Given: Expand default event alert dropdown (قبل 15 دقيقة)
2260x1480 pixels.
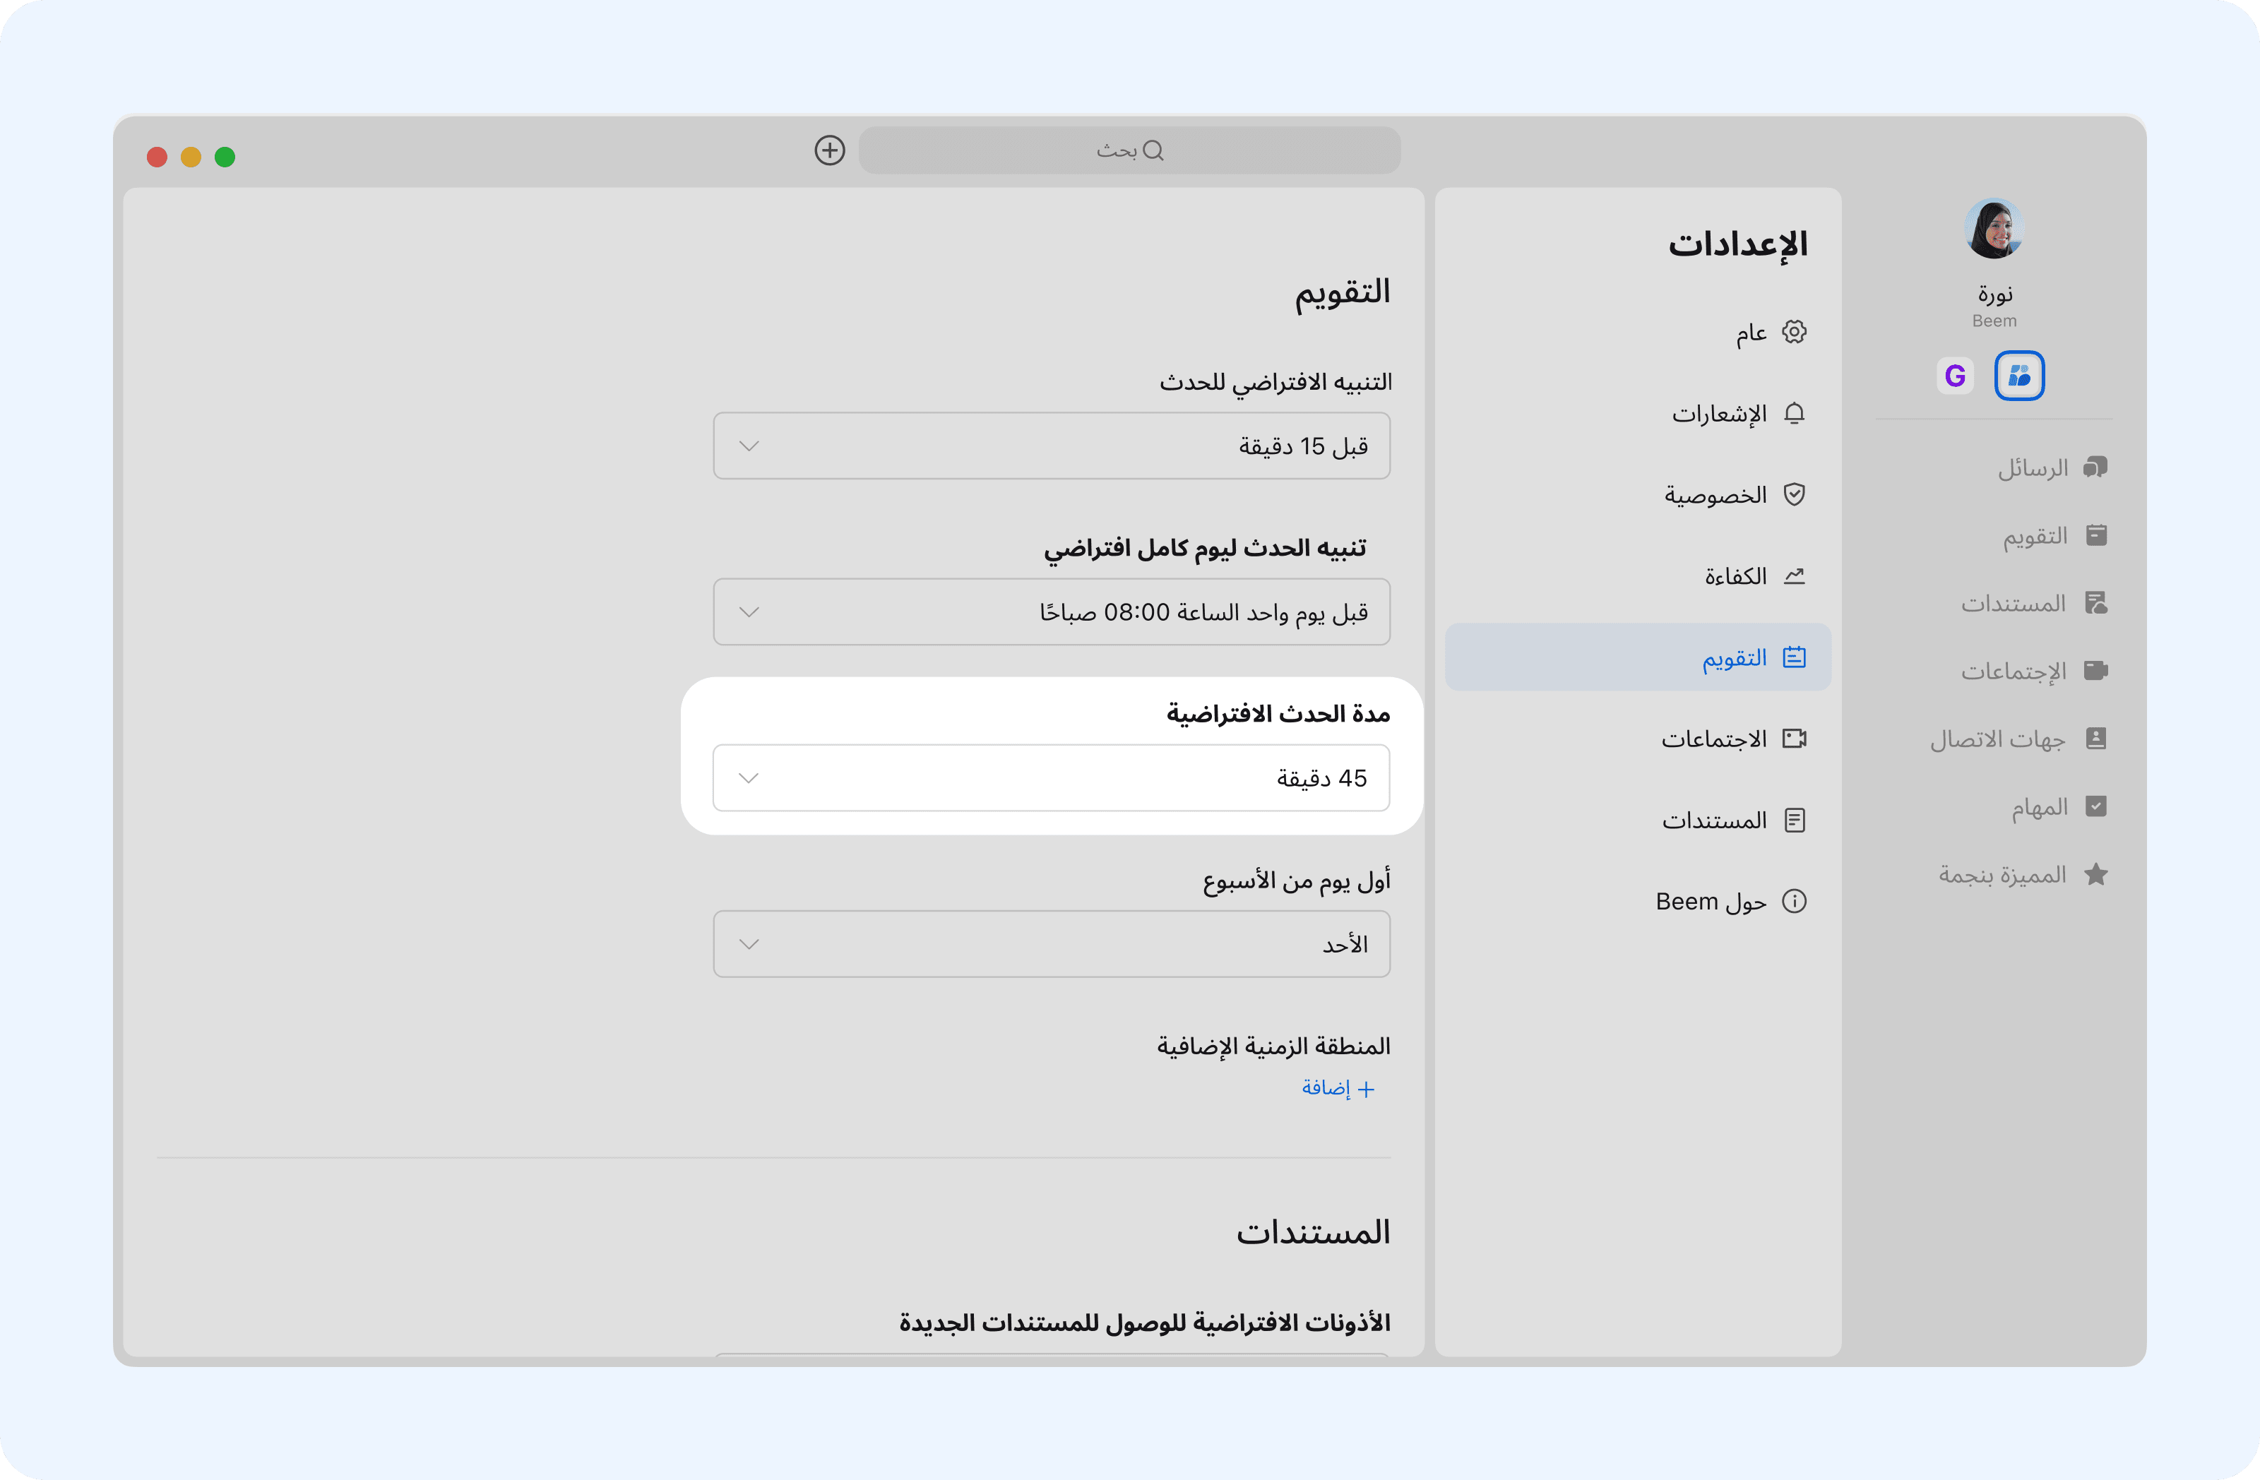Looking at the screenshot, I should [1051, 446].
